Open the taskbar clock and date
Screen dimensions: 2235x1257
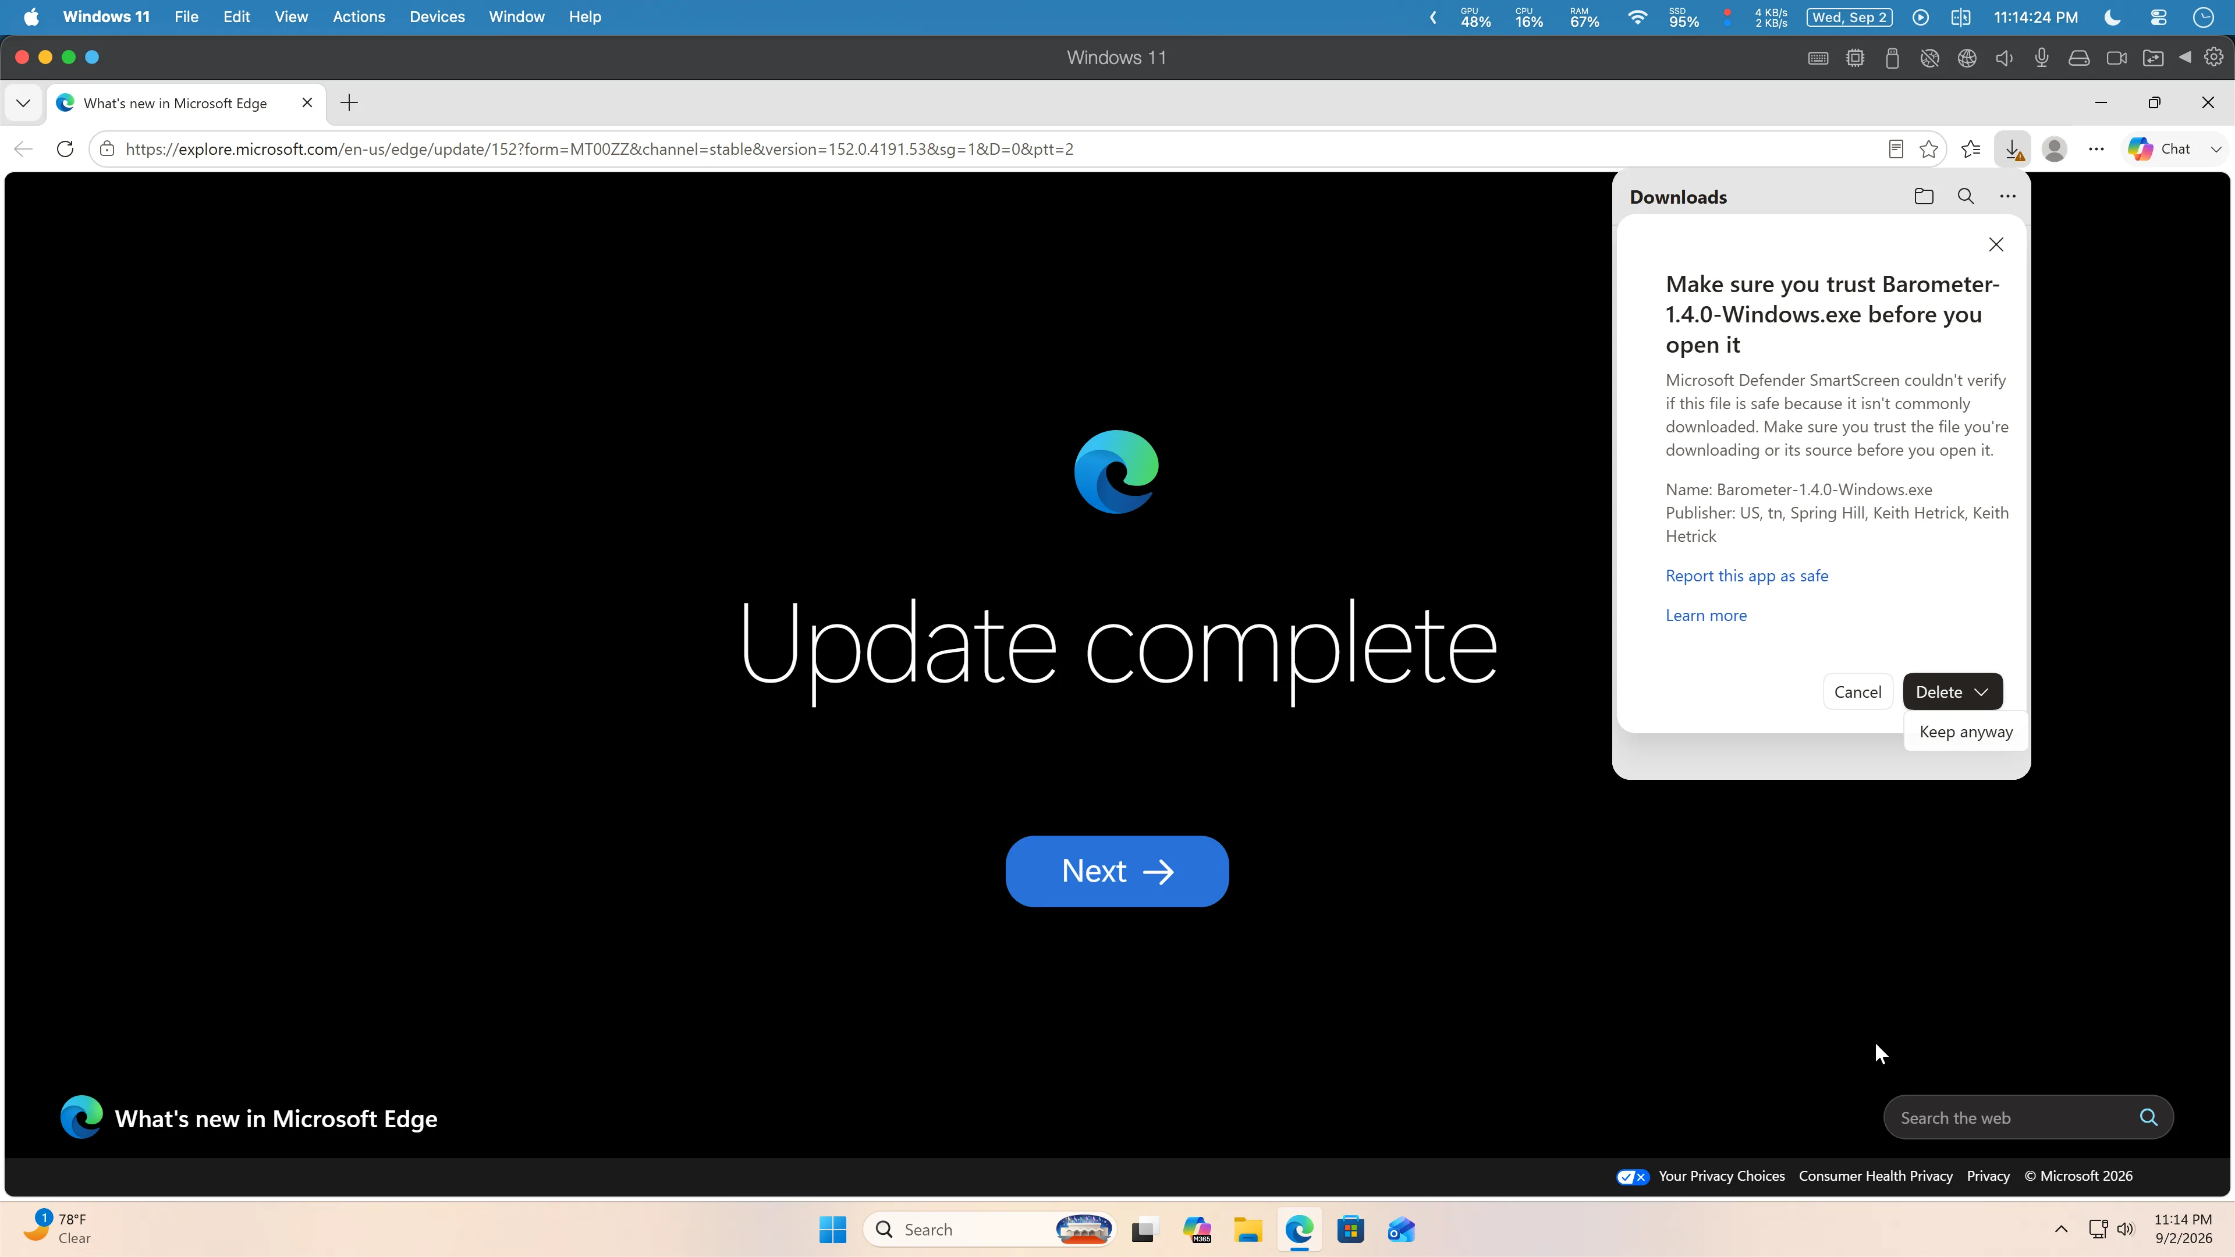tap(2183, 1229)
